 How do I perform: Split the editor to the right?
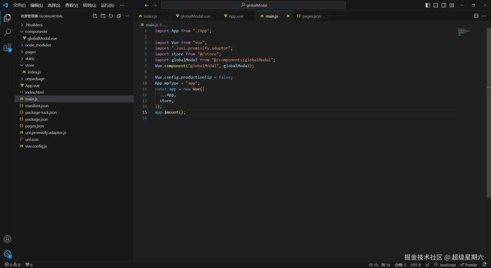[x=476, y=16]
